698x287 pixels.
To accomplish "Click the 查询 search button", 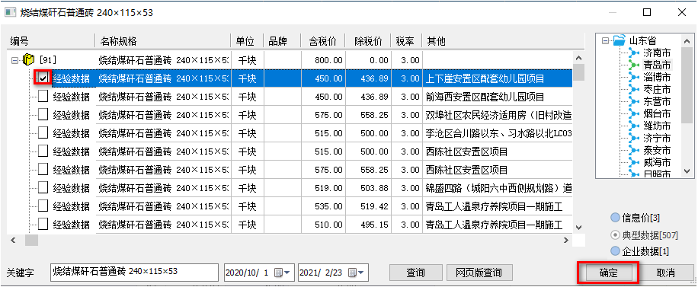I will (x=415, y=273).
